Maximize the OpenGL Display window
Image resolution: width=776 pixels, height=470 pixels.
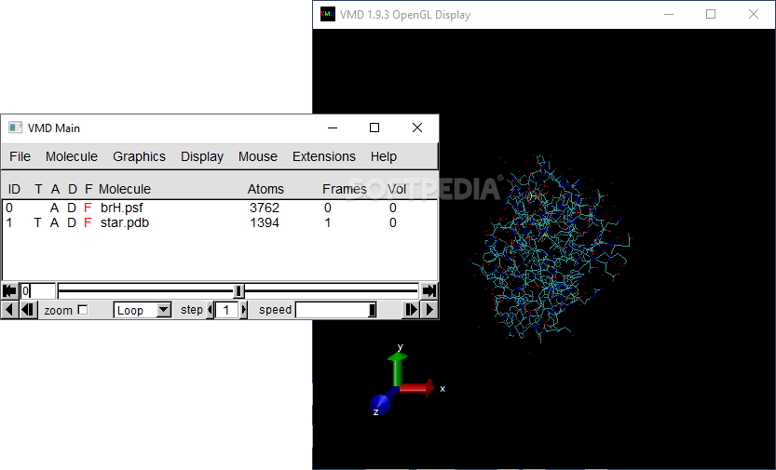point(711,14)
